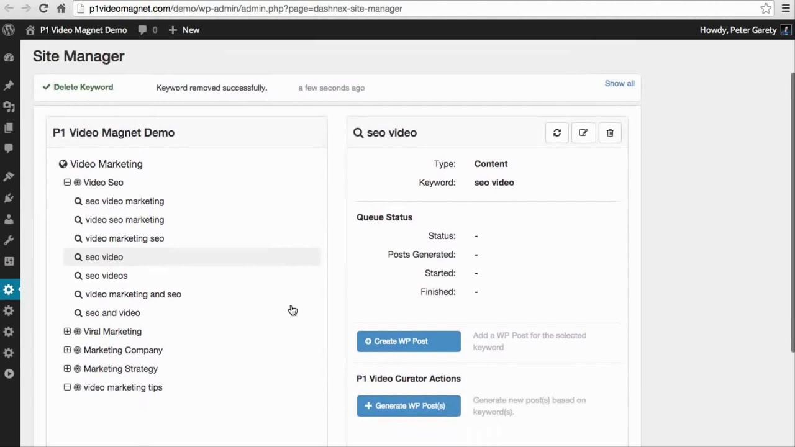
Task: Open the Pages sidebar icon
Action: point(9,128)
